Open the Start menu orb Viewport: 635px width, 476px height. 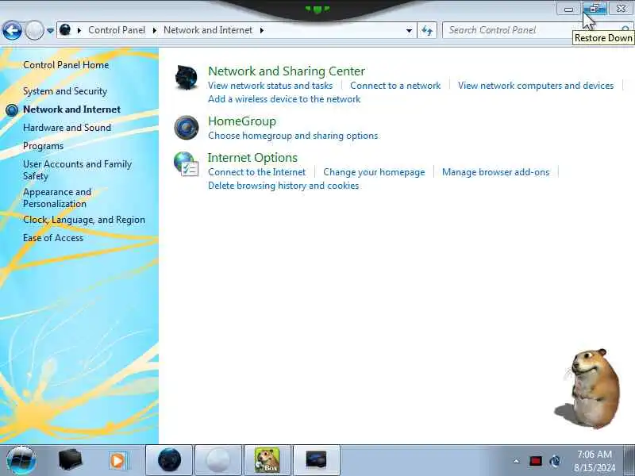click(x=21, y=460)
